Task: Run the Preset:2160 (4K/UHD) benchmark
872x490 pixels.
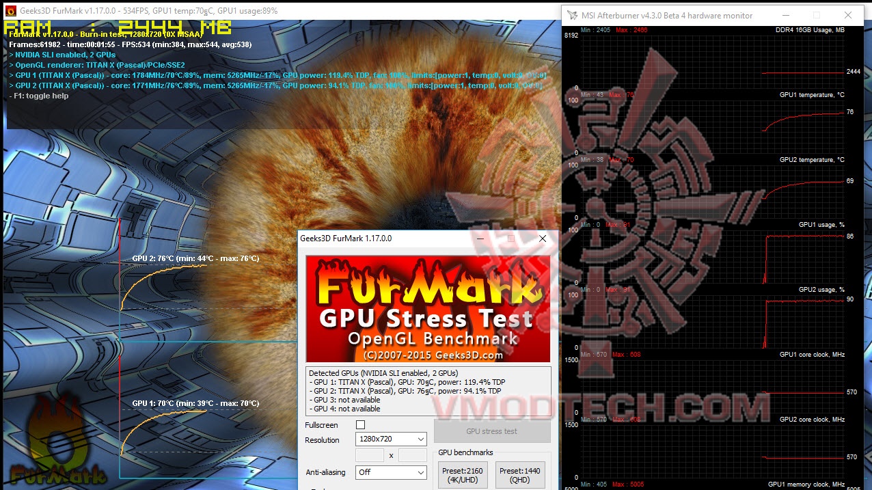Action: click(x=462, y=476)
